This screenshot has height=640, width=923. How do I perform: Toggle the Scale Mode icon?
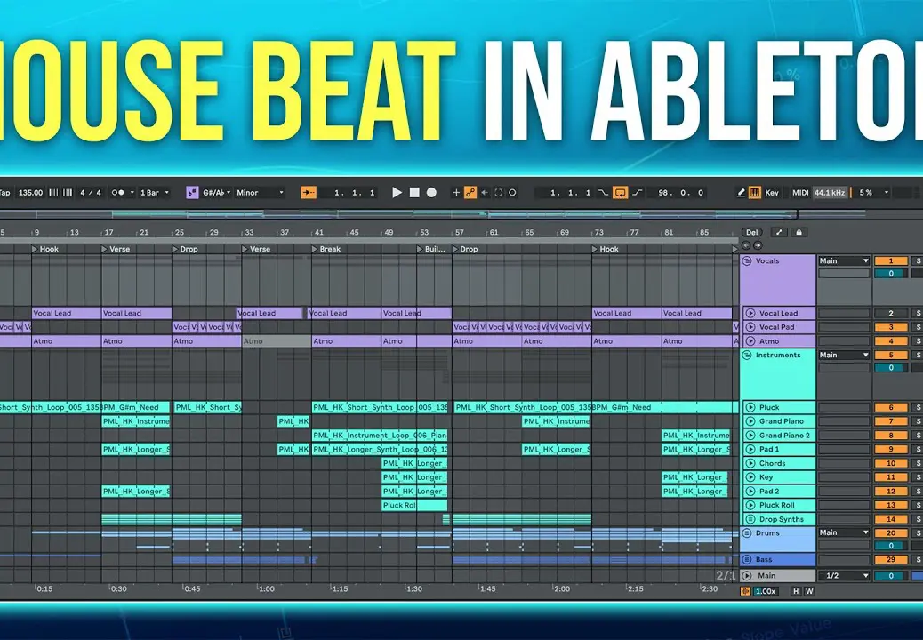click(192, 192)
